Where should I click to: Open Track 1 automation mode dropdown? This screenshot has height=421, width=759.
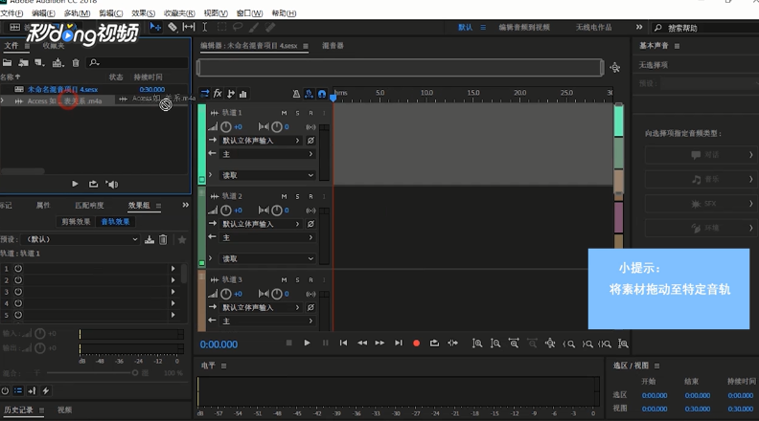(x=267, y=175)
